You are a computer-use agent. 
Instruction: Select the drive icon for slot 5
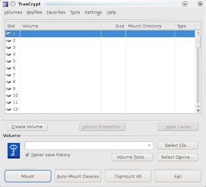[x=8, y=61]
